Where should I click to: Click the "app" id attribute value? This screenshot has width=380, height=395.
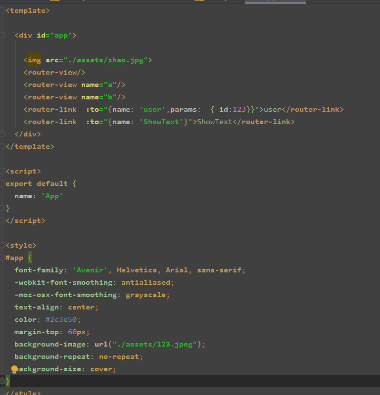pos(61,36)
